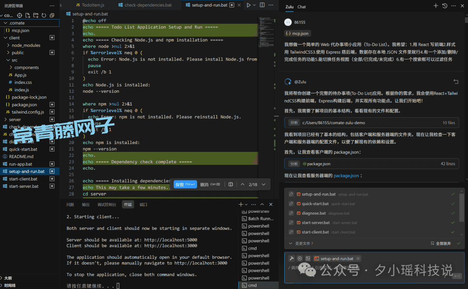This screenshot has height=289, width=468.
Task: Collapse the 变更文件 7 changed files list
Action: pyautogui.click(x=290, y=244)
